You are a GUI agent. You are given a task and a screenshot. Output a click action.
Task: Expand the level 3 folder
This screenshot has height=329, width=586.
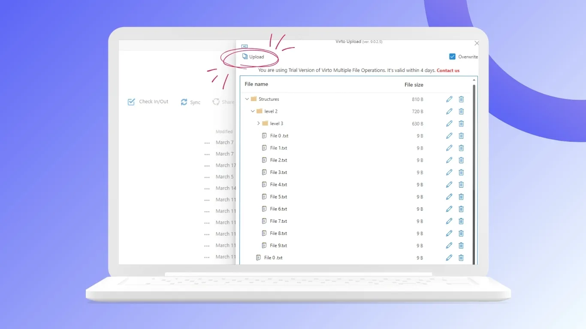pos(258,123)
